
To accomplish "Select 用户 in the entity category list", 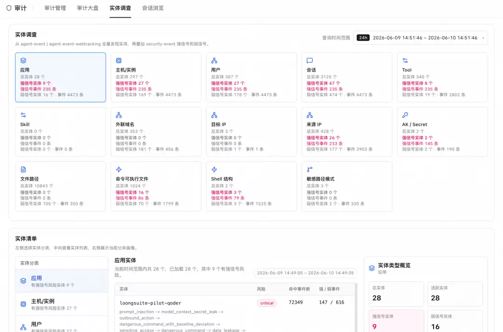I will [61, 325].
